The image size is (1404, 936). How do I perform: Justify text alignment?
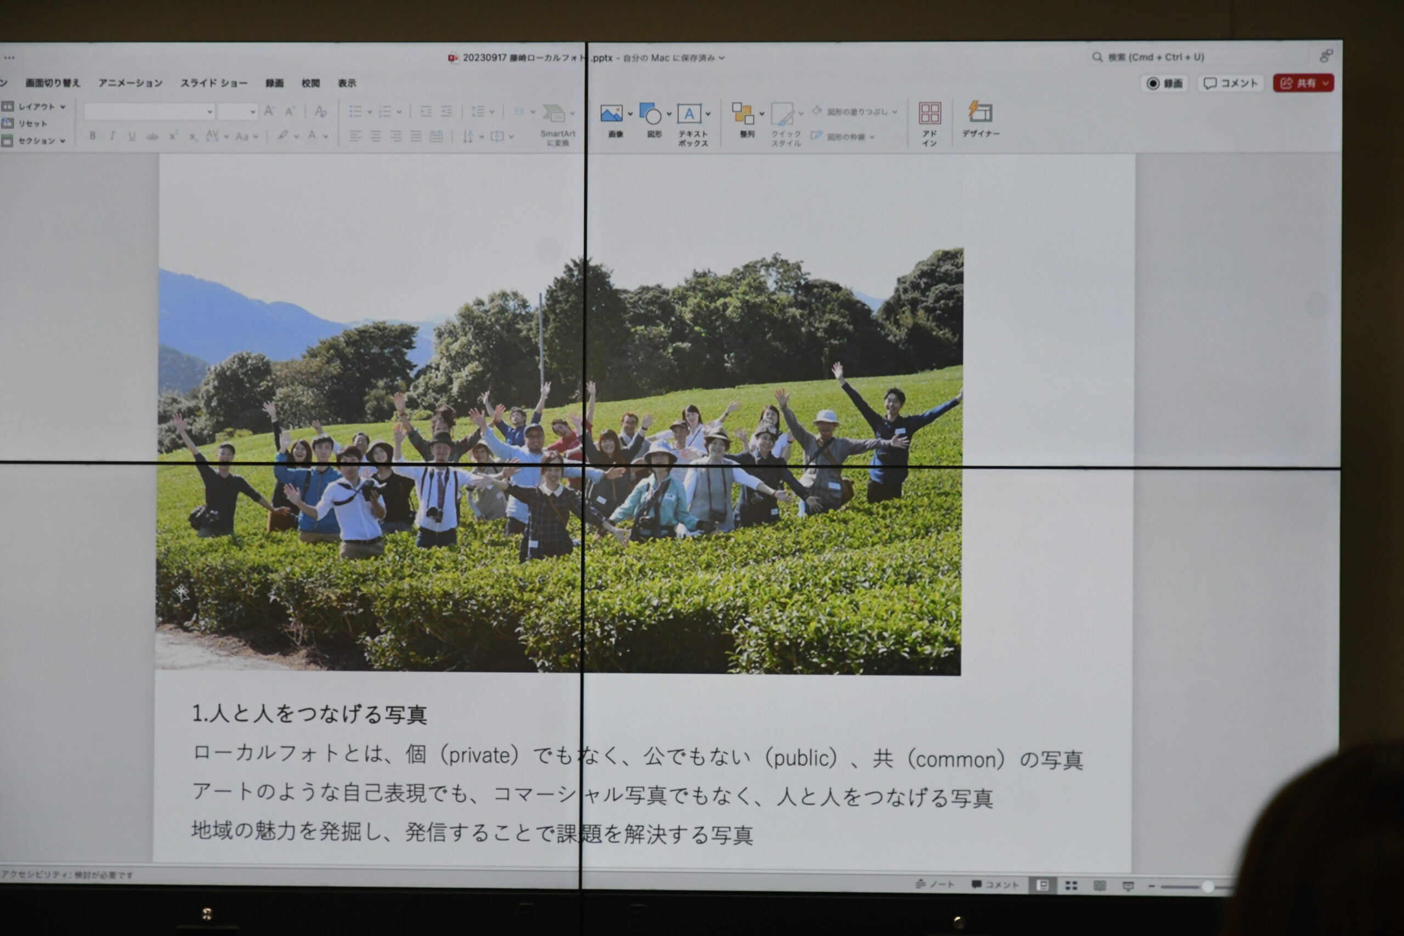pos(416,137)
